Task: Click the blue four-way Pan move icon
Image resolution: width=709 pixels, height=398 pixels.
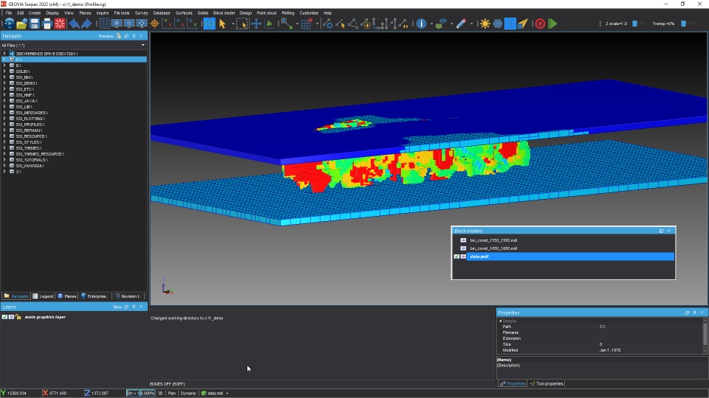Action: [256, 24]
